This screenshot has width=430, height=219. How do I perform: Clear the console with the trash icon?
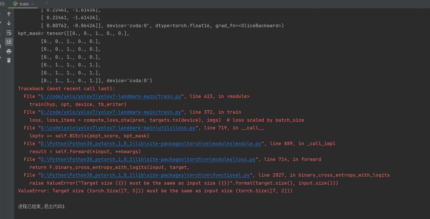9,60
